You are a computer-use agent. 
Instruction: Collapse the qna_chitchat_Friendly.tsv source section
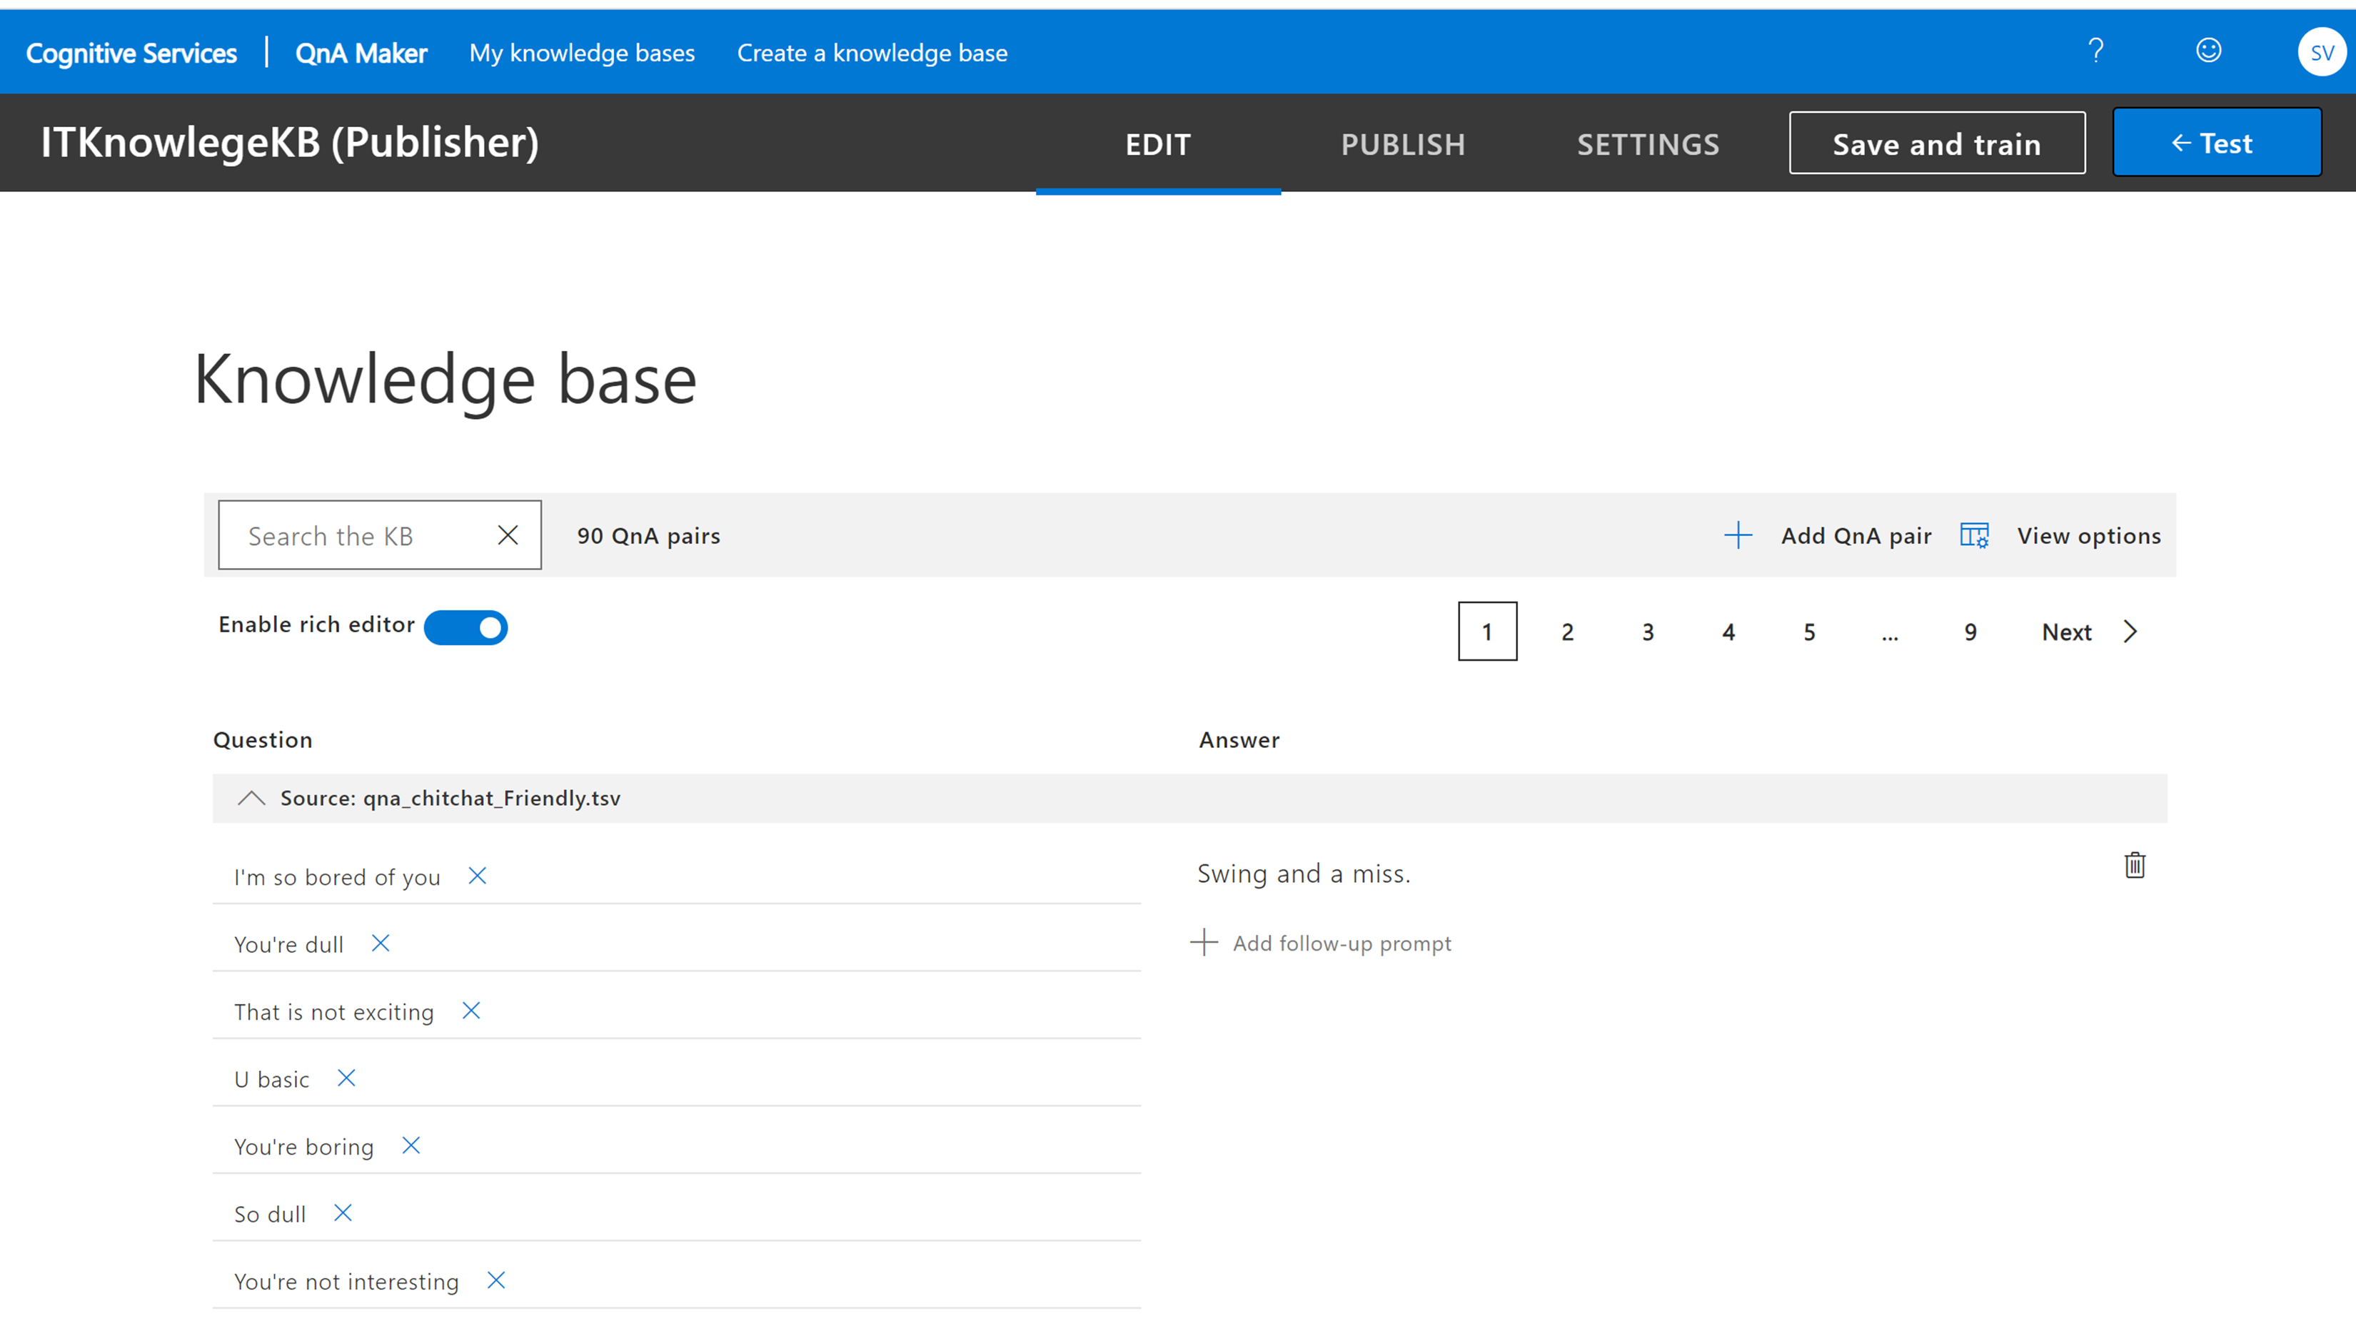coord(251,799)
